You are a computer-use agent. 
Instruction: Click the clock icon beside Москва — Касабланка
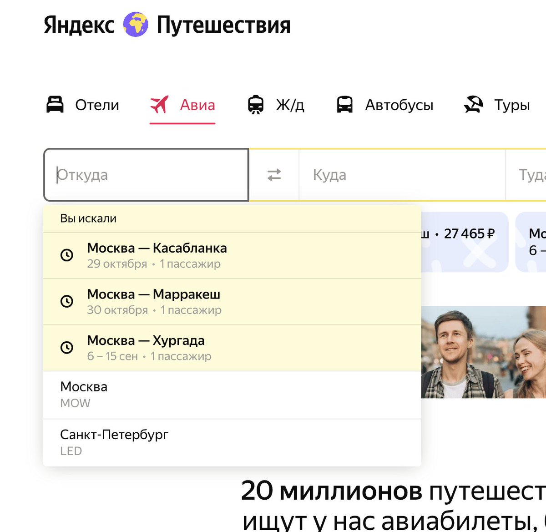click(67, 255)
